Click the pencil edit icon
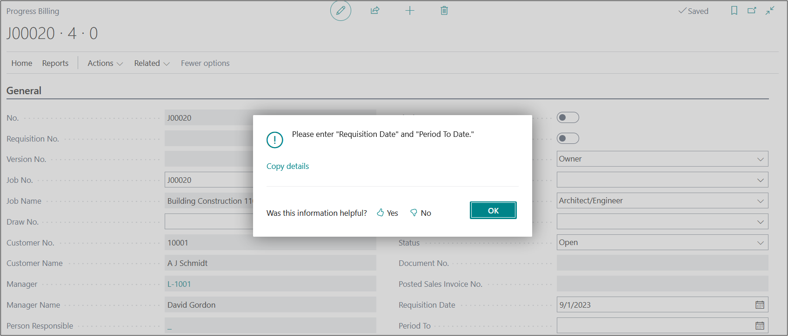This screenshot has width=788, height=336. (x=341, y=11)
